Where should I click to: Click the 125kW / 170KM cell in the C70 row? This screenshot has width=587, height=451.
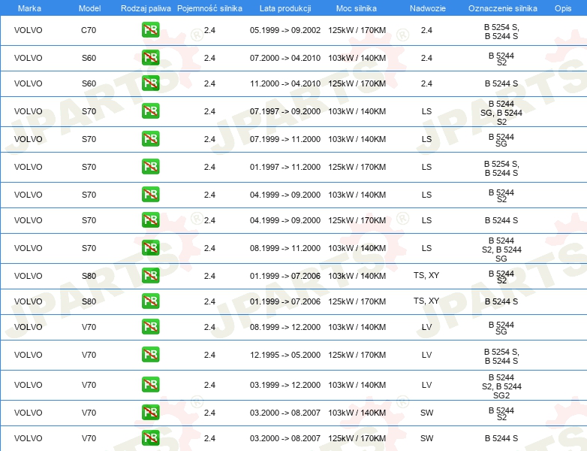click(x=357, y=30)
